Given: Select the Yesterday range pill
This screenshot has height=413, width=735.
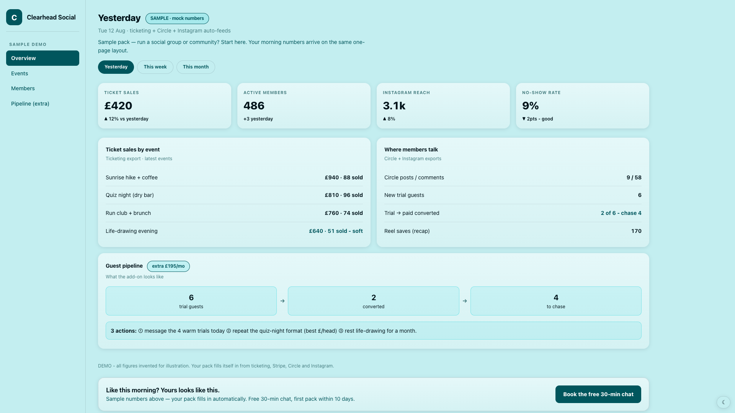Looking at the screenshot, I should click(116, 67).
